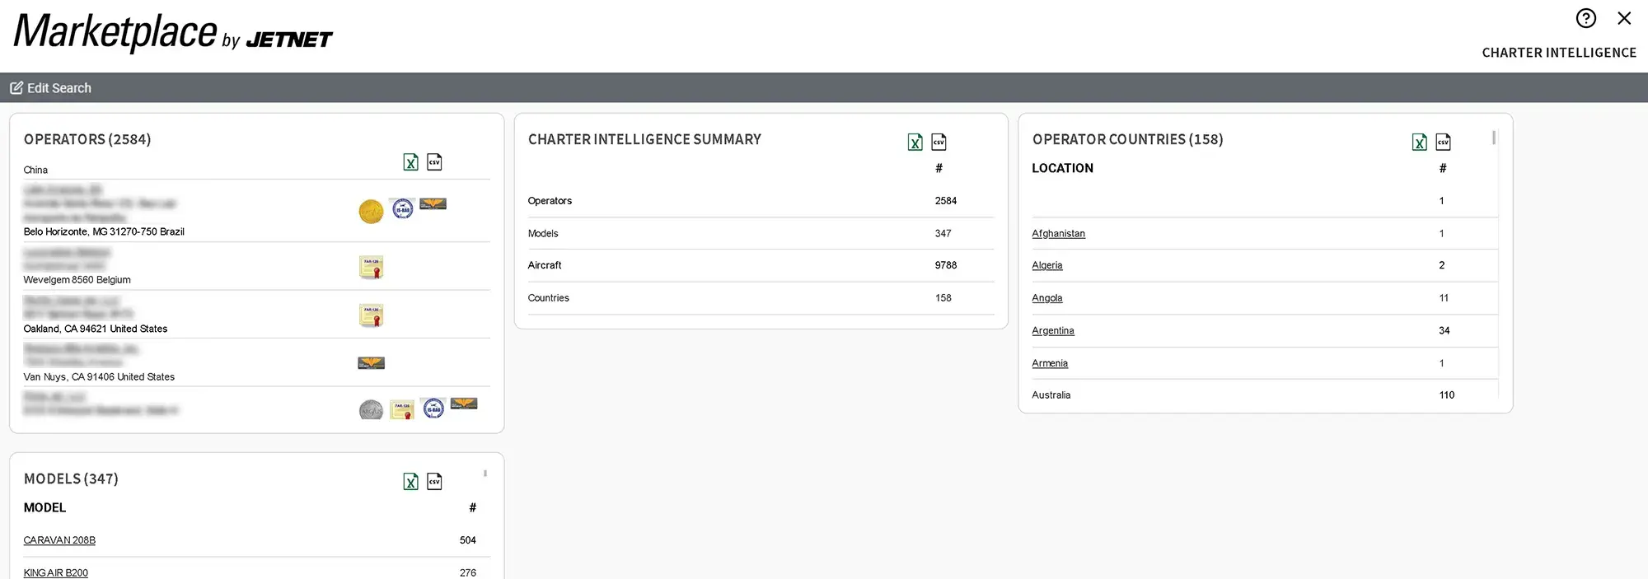Open the CARAVAN 208B model link
The image size is (1648, 579).
tap(59, 540)
